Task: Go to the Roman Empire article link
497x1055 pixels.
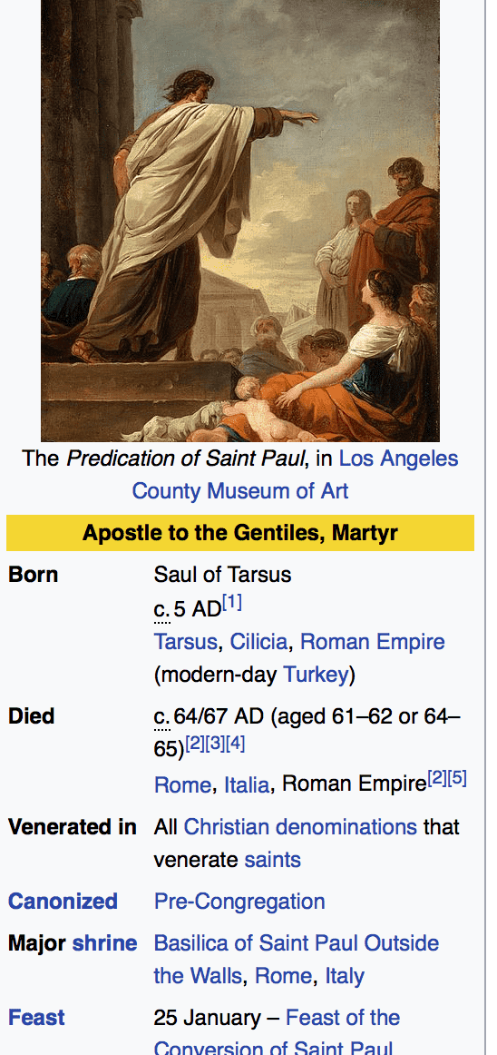Action: click(373, 642)
